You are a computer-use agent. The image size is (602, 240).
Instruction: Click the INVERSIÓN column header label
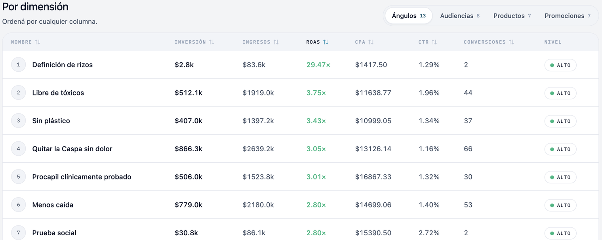pyautogui.click(x=190, y=42)
